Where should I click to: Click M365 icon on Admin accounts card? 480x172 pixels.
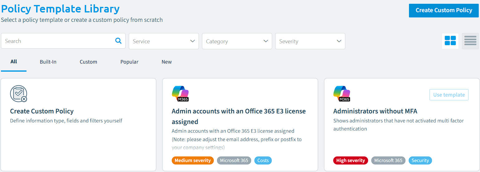180,93
